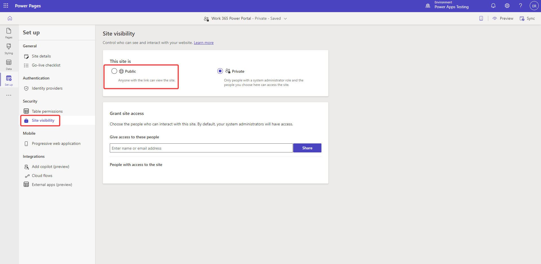Open Progressive web application
Image resolution: width=541 pixels, height=264 pixels.
point(56,144)
